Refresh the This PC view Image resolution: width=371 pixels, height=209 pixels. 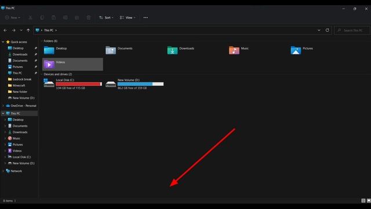point(327,30)
